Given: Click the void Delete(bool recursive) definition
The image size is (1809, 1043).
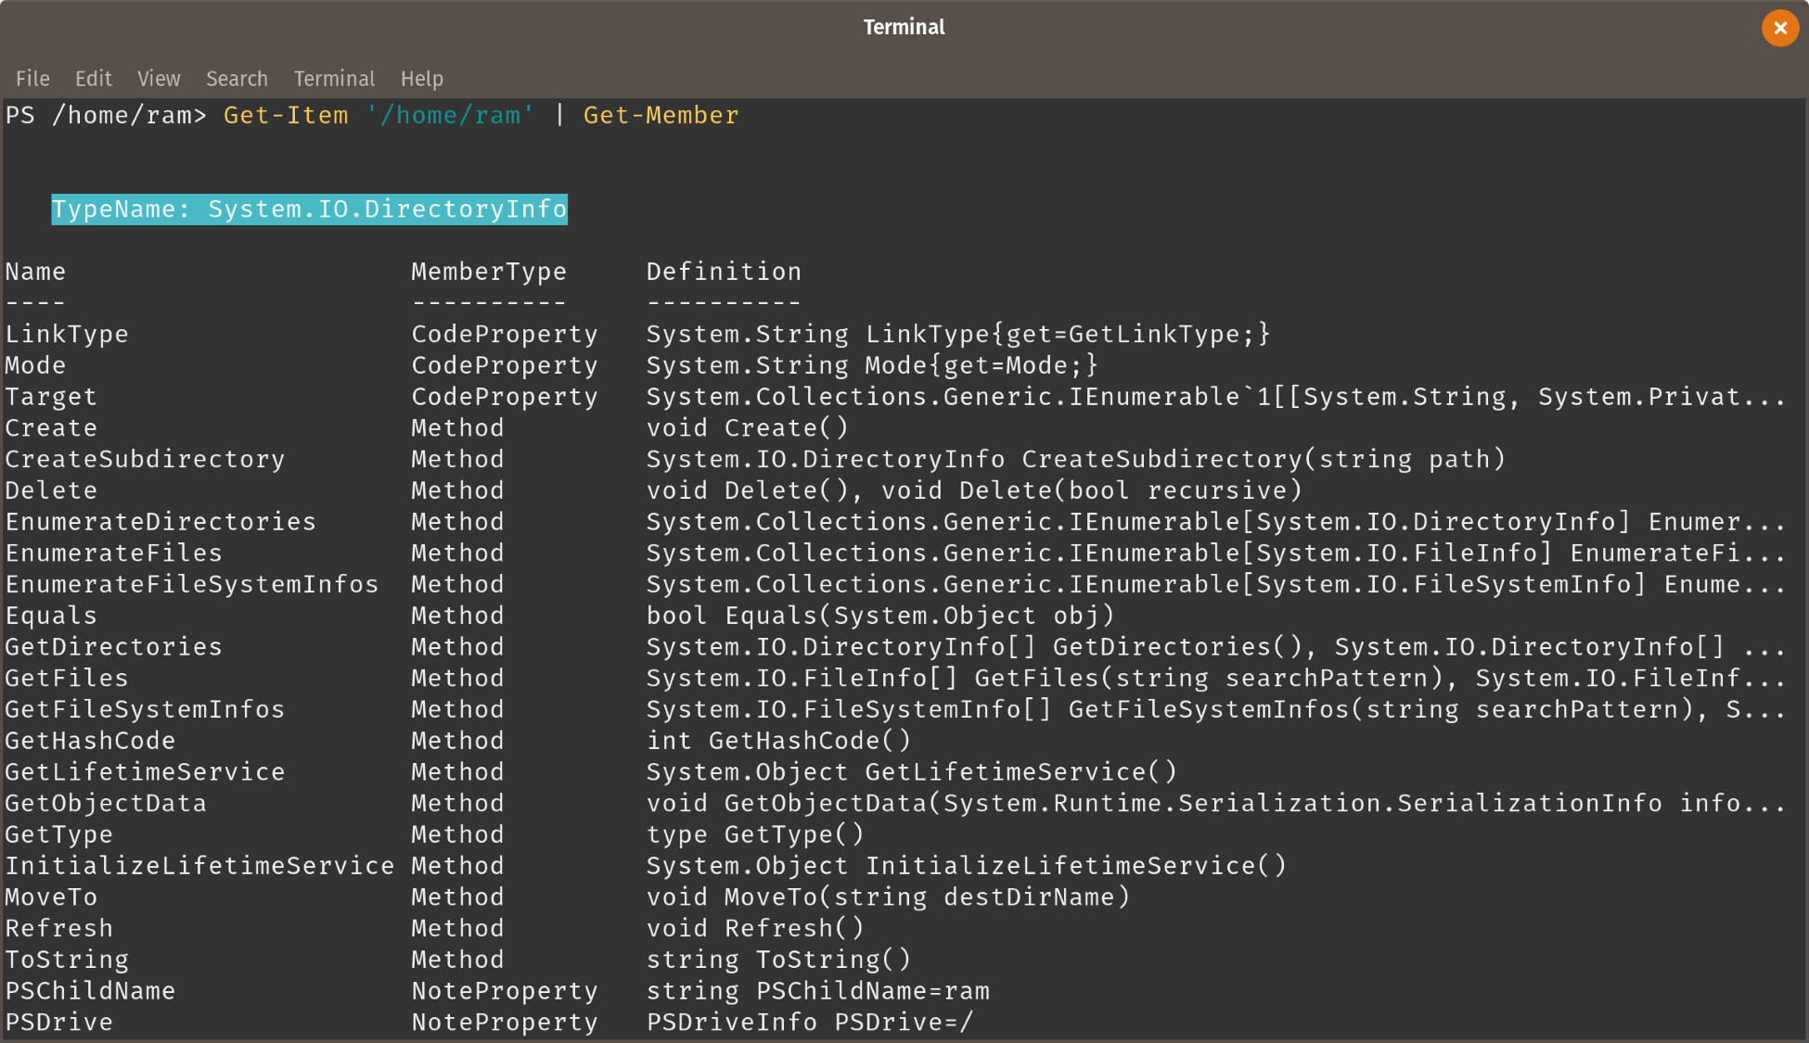Looking at the screenshot, I should tap(1091, 490).
